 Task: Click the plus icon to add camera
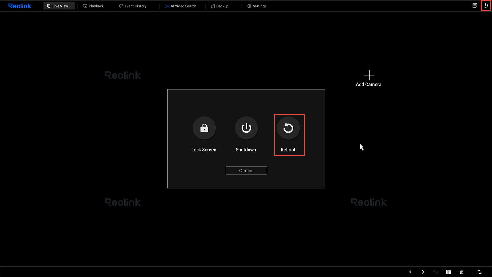coord(369,75)
